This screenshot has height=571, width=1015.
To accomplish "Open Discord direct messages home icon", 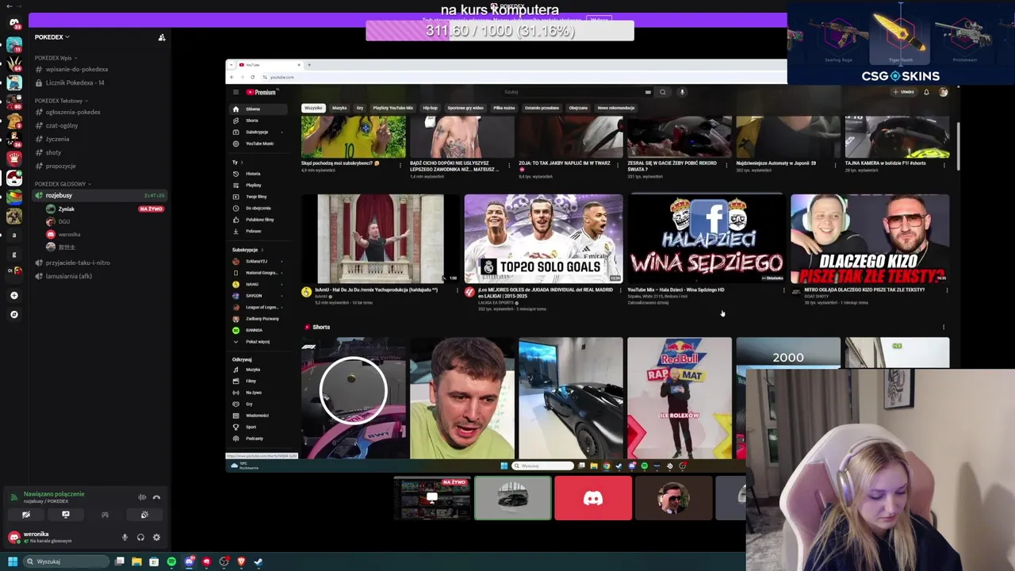I will pyautogui.click(x=14, y=22).
